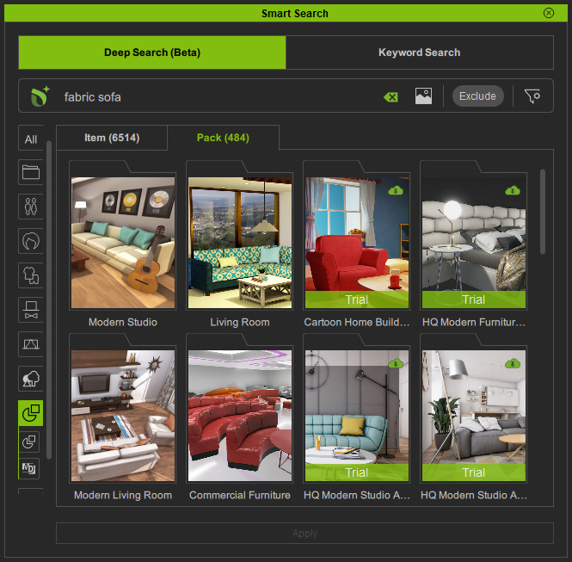Select the pack thumbnail with the gray sofa and ladder

[474, 416]
